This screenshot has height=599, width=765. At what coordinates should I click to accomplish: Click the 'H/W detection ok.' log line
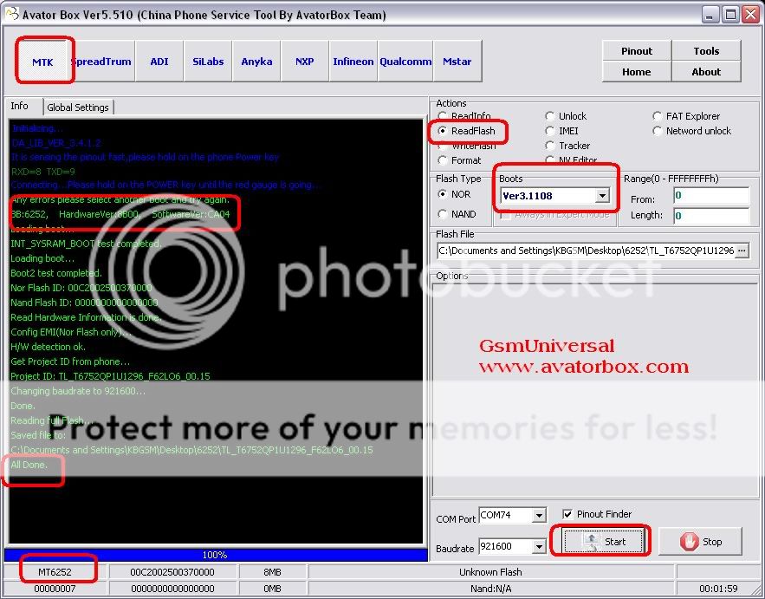[48, 347]
